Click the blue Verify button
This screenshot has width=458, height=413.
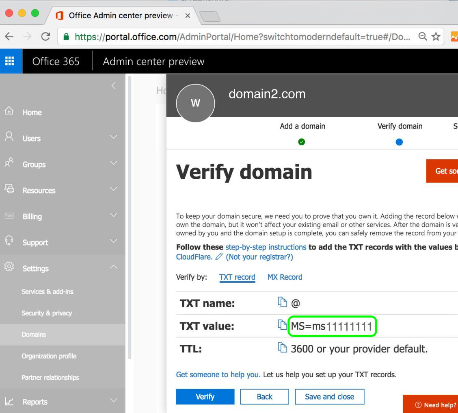pos(205,397)
